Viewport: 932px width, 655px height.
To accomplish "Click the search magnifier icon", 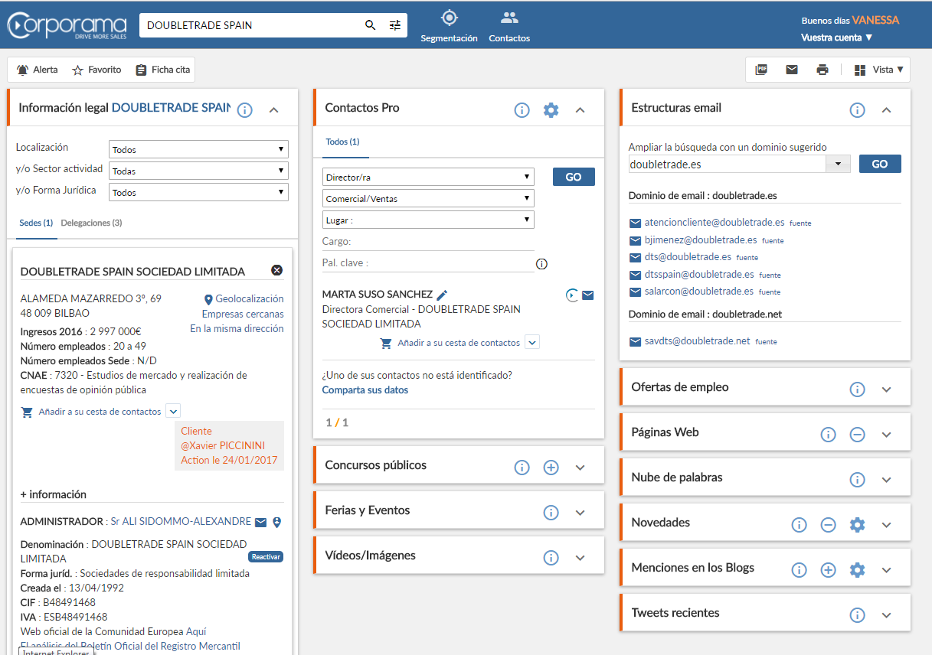I will pos(371,25).
